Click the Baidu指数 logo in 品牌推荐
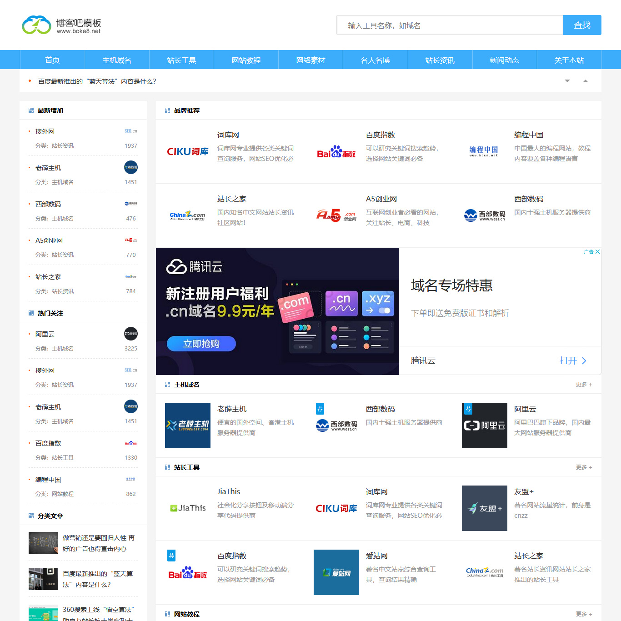Image resolution: width=621 pixels, height=621 pixels. (336, 152)
